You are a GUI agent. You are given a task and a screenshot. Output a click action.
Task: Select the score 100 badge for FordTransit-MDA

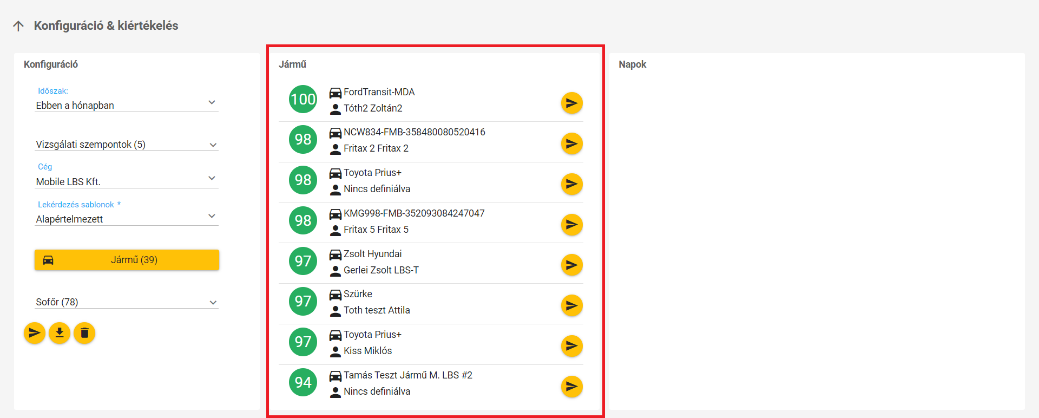[x=303, y=99]
